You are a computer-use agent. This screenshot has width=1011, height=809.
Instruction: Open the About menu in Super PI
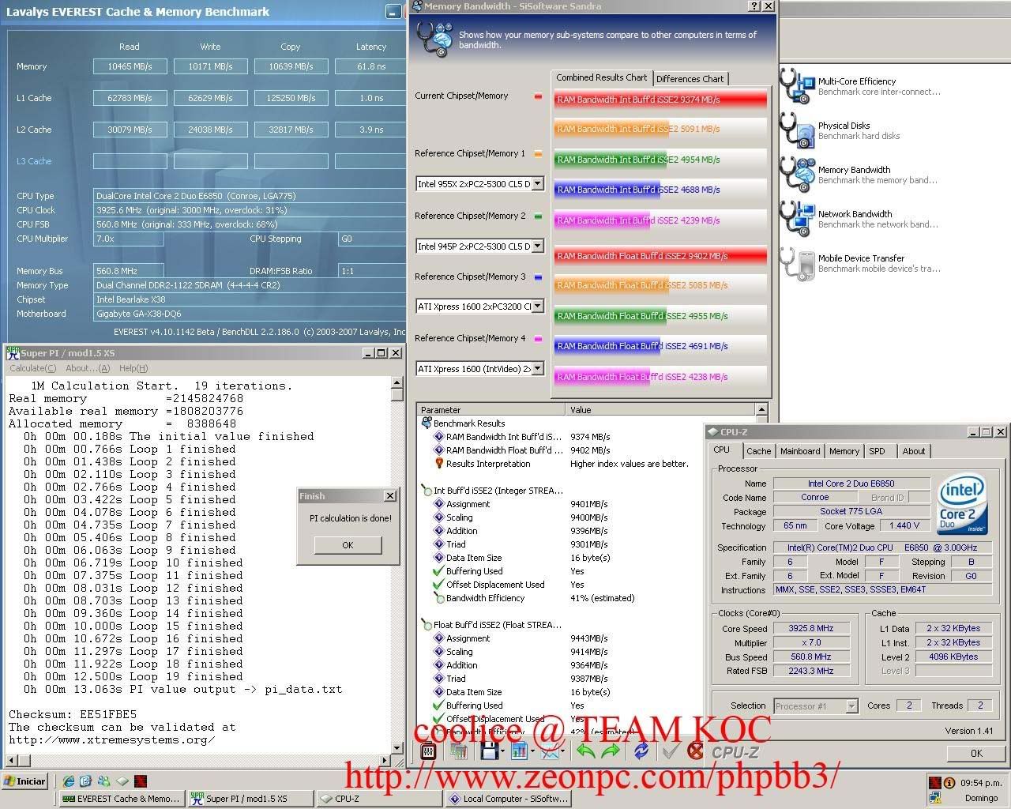click(x=88, y=368)
